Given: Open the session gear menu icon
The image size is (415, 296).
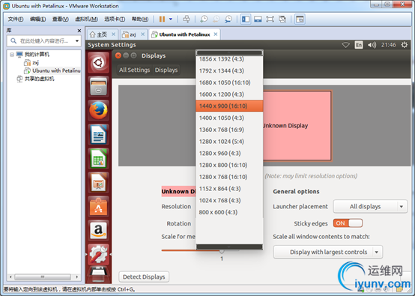Looking at the screenshot, I should [x=405, y=45].
